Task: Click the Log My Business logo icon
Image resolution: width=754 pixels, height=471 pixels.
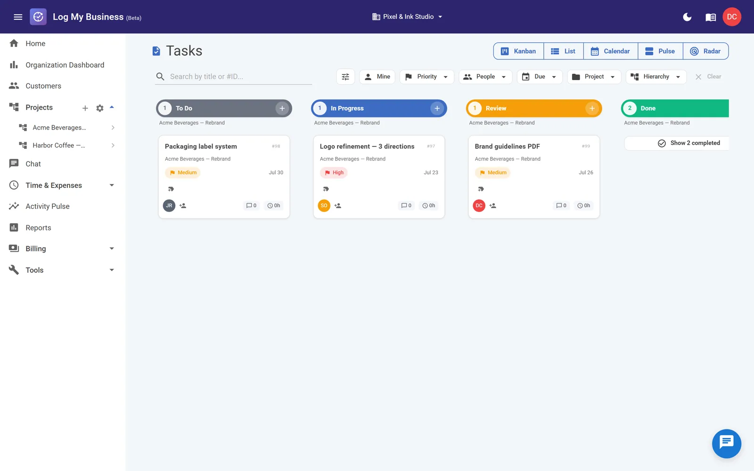Action: [38, 17]
